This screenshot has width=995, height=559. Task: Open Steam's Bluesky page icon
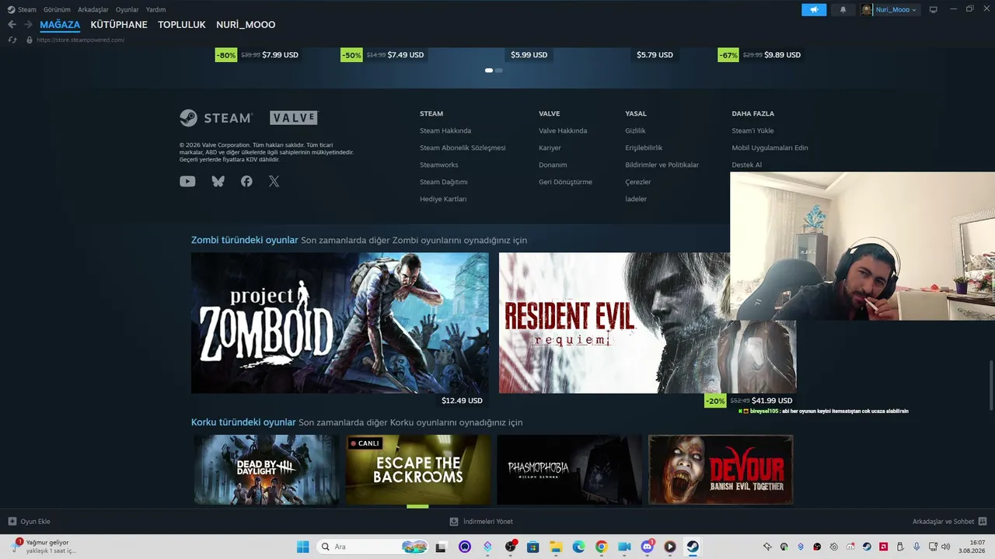point(218,181)
